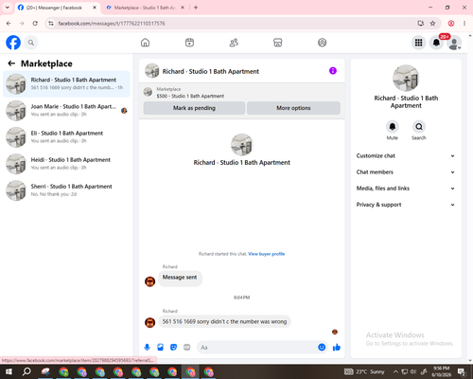Screen dimensions: 473x379
Task: Switch to the Messenger Facebook browser tab
Action: (58, 8)
